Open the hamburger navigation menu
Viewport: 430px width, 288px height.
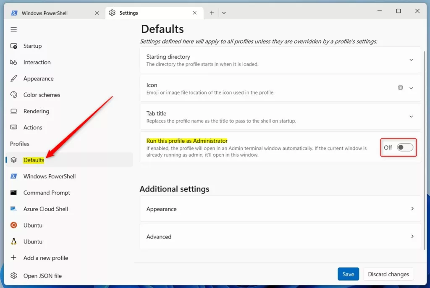coord(13,29)
